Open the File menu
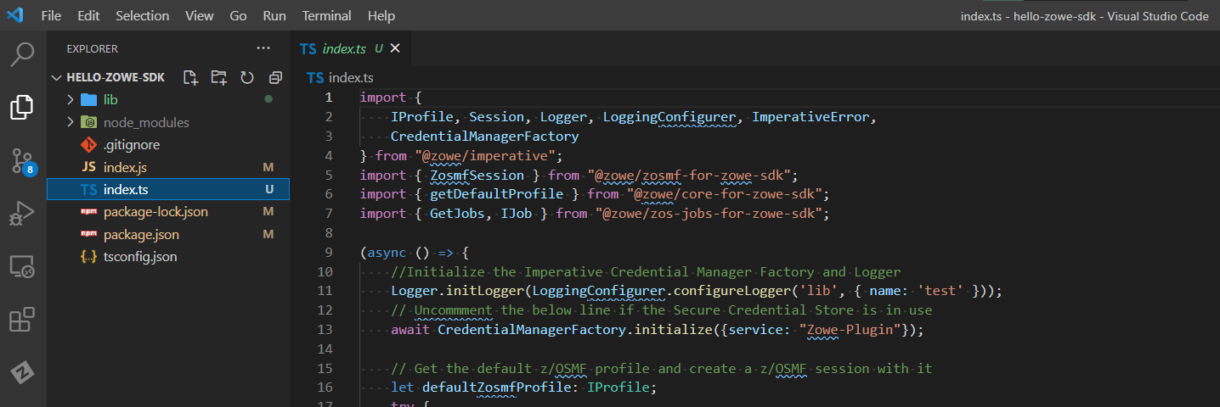 tap(51, 15)
